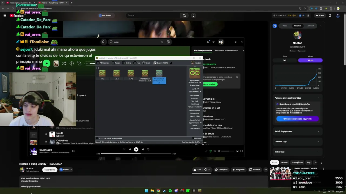Click Guardar under the video
The width and height of the screenshot is (346, 194).
click(x=255, y=170)
